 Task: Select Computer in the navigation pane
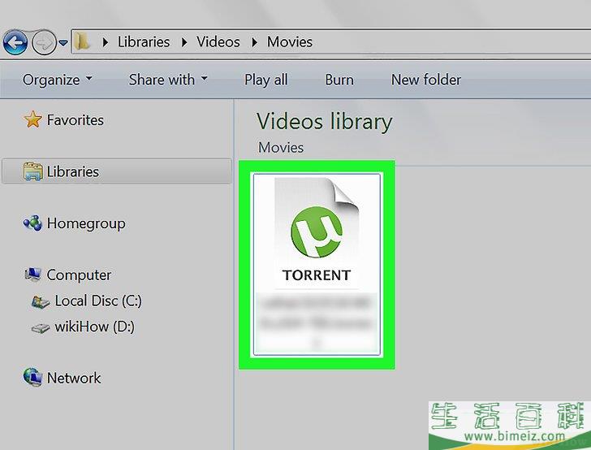[79, 275]
